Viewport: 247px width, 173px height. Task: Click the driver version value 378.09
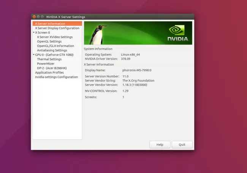125,59
